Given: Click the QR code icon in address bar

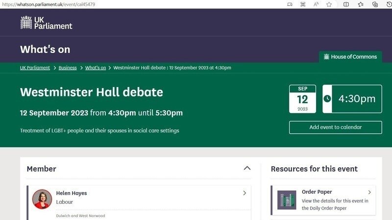Looking at the screenshot, I should tap(303, 4).
